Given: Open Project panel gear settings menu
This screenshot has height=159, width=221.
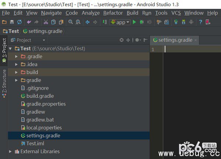Looking at the screenshot, I should 138,40.
